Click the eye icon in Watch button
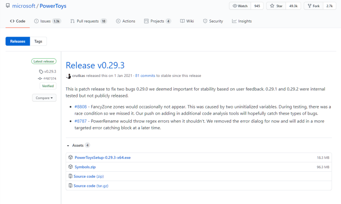 pos(235,6)
